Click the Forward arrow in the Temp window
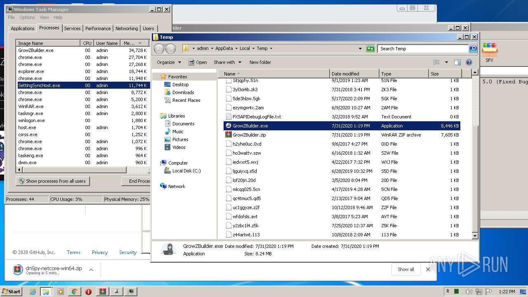Viewport: 528px width, 297px height. [170, 49]
